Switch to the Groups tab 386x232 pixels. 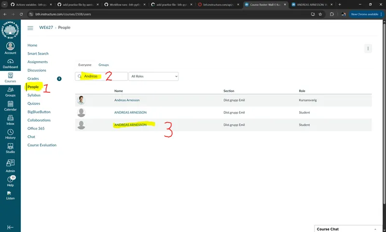click(103, 65)
